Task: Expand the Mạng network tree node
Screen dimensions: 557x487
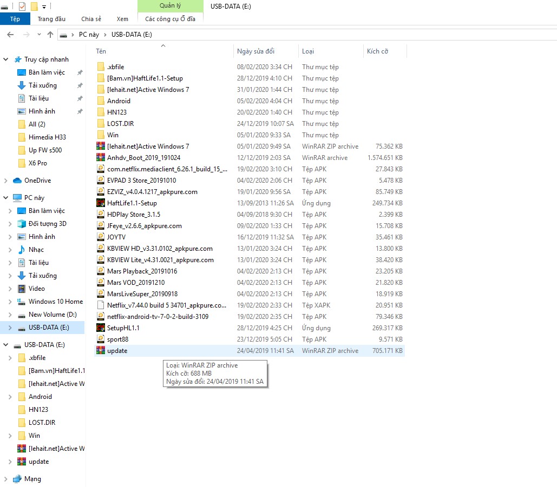Action: coord(5,479)
